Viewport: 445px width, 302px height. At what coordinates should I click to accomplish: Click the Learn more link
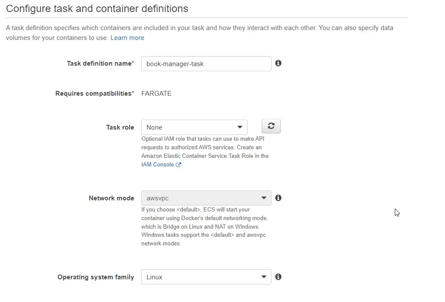pos(127,37)
